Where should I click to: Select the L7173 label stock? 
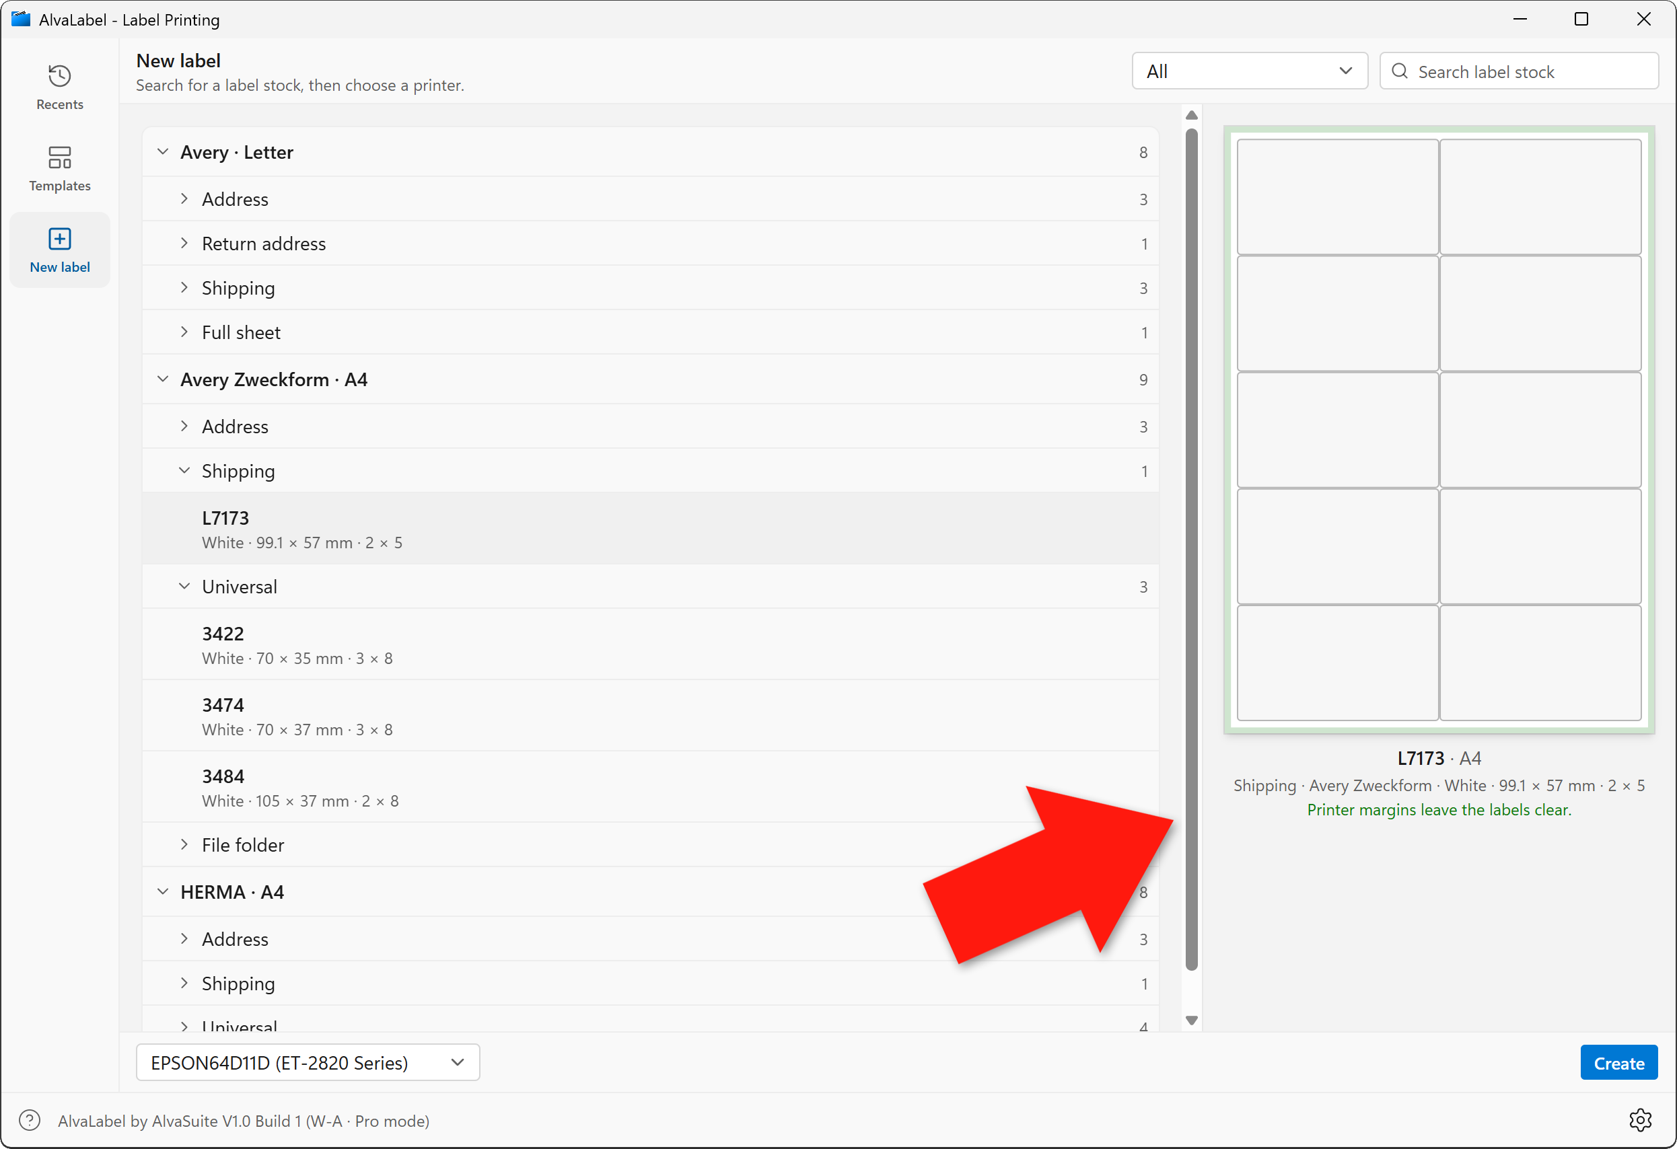click(x=650, y=529)
